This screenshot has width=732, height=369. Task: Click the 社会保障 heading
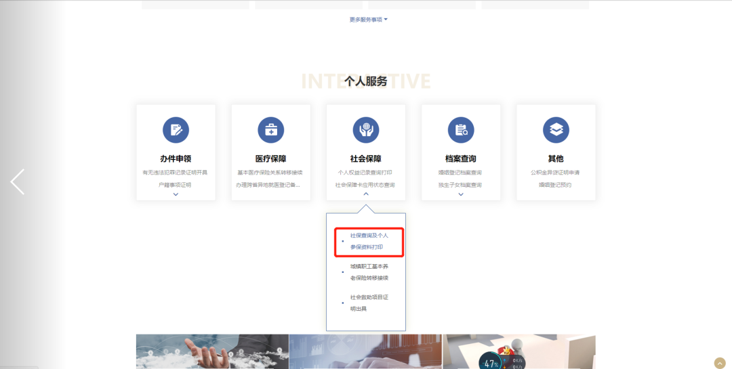click(366, 158)
